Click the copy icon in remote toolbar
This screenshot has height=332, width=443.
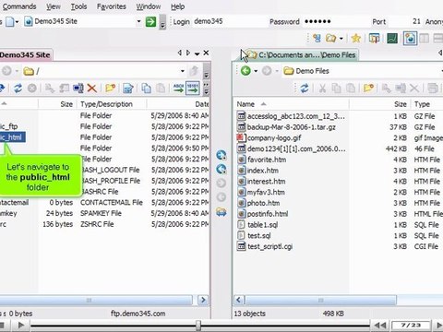tap(146, 89)
